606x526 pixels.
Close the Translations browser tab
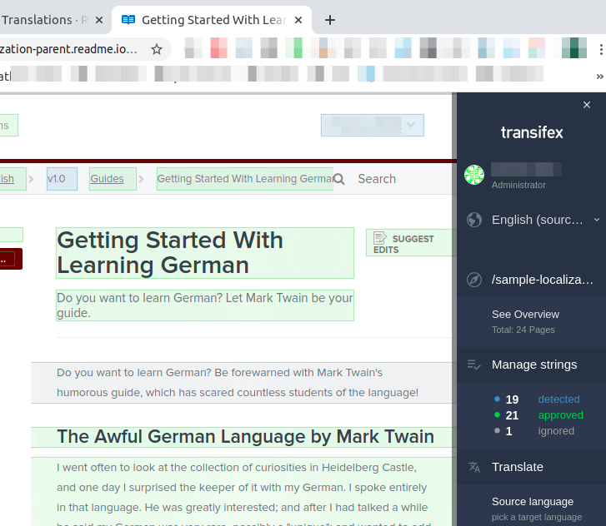(99, 20)
